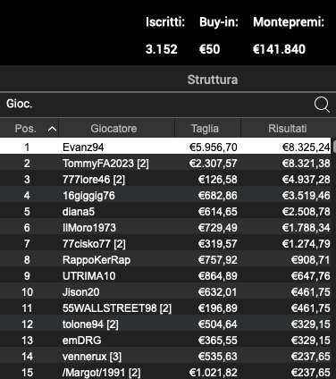
Task: Select 55WALLSTREET98 player row
Action: click(x=165, y=307)
